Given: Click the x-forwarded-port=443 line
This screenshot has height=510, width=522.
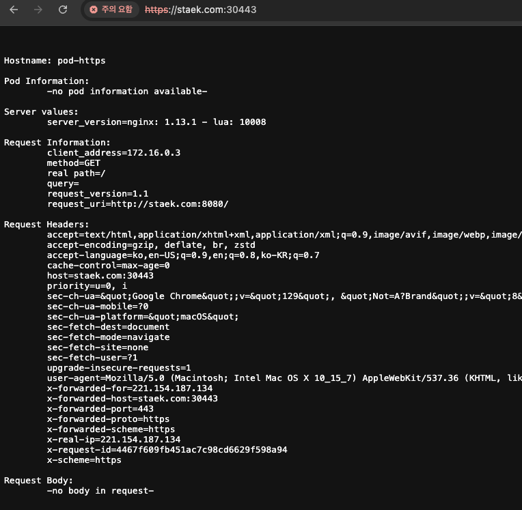Looking at the screenshot, I should pyautogui.click(x=100, y=409).
